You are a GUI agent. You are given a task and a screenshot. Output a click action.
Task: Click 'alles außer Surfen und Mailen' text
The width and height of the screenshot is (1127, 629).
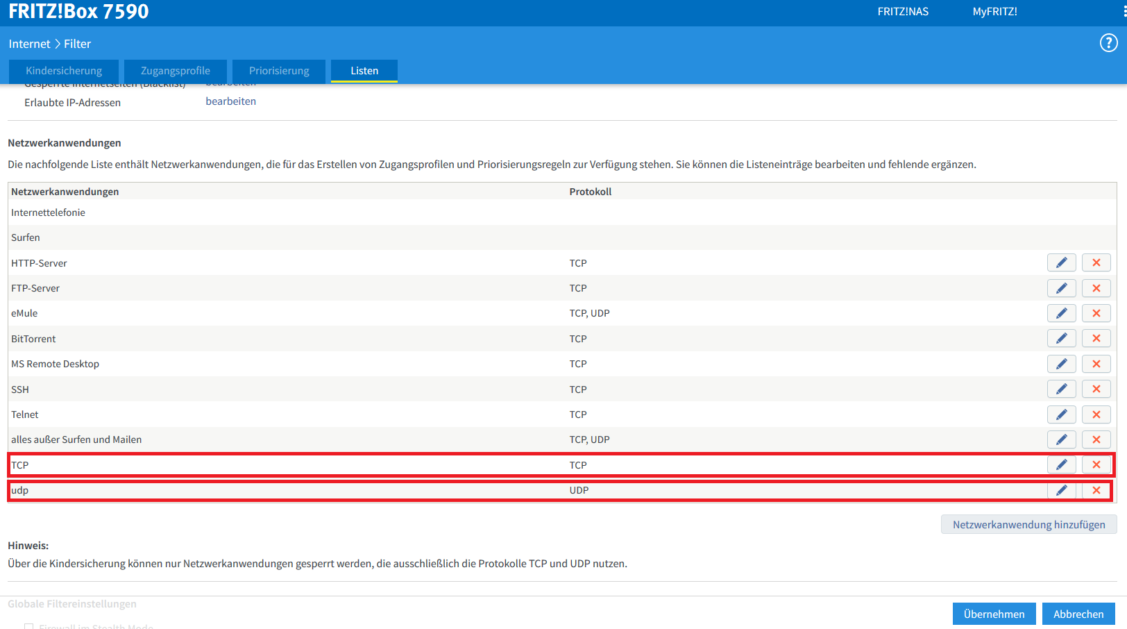point(76,439)
